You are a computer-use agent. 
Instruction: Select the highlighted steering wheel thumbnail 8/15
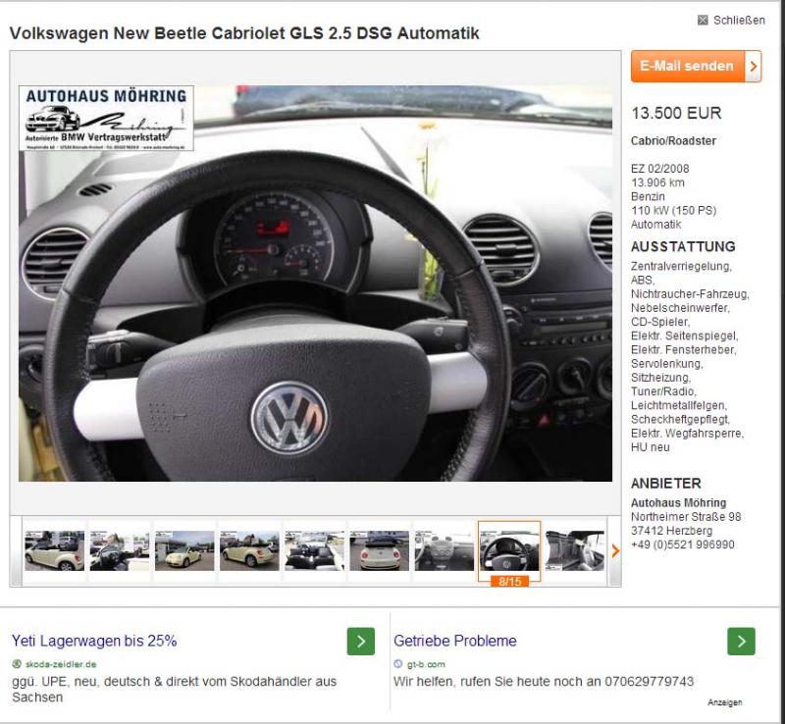(x=508, y=550)
